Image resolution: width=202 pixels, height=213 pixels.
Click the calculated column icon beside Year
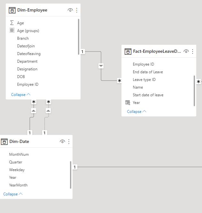pyautogui.click(x=128, y=103)
